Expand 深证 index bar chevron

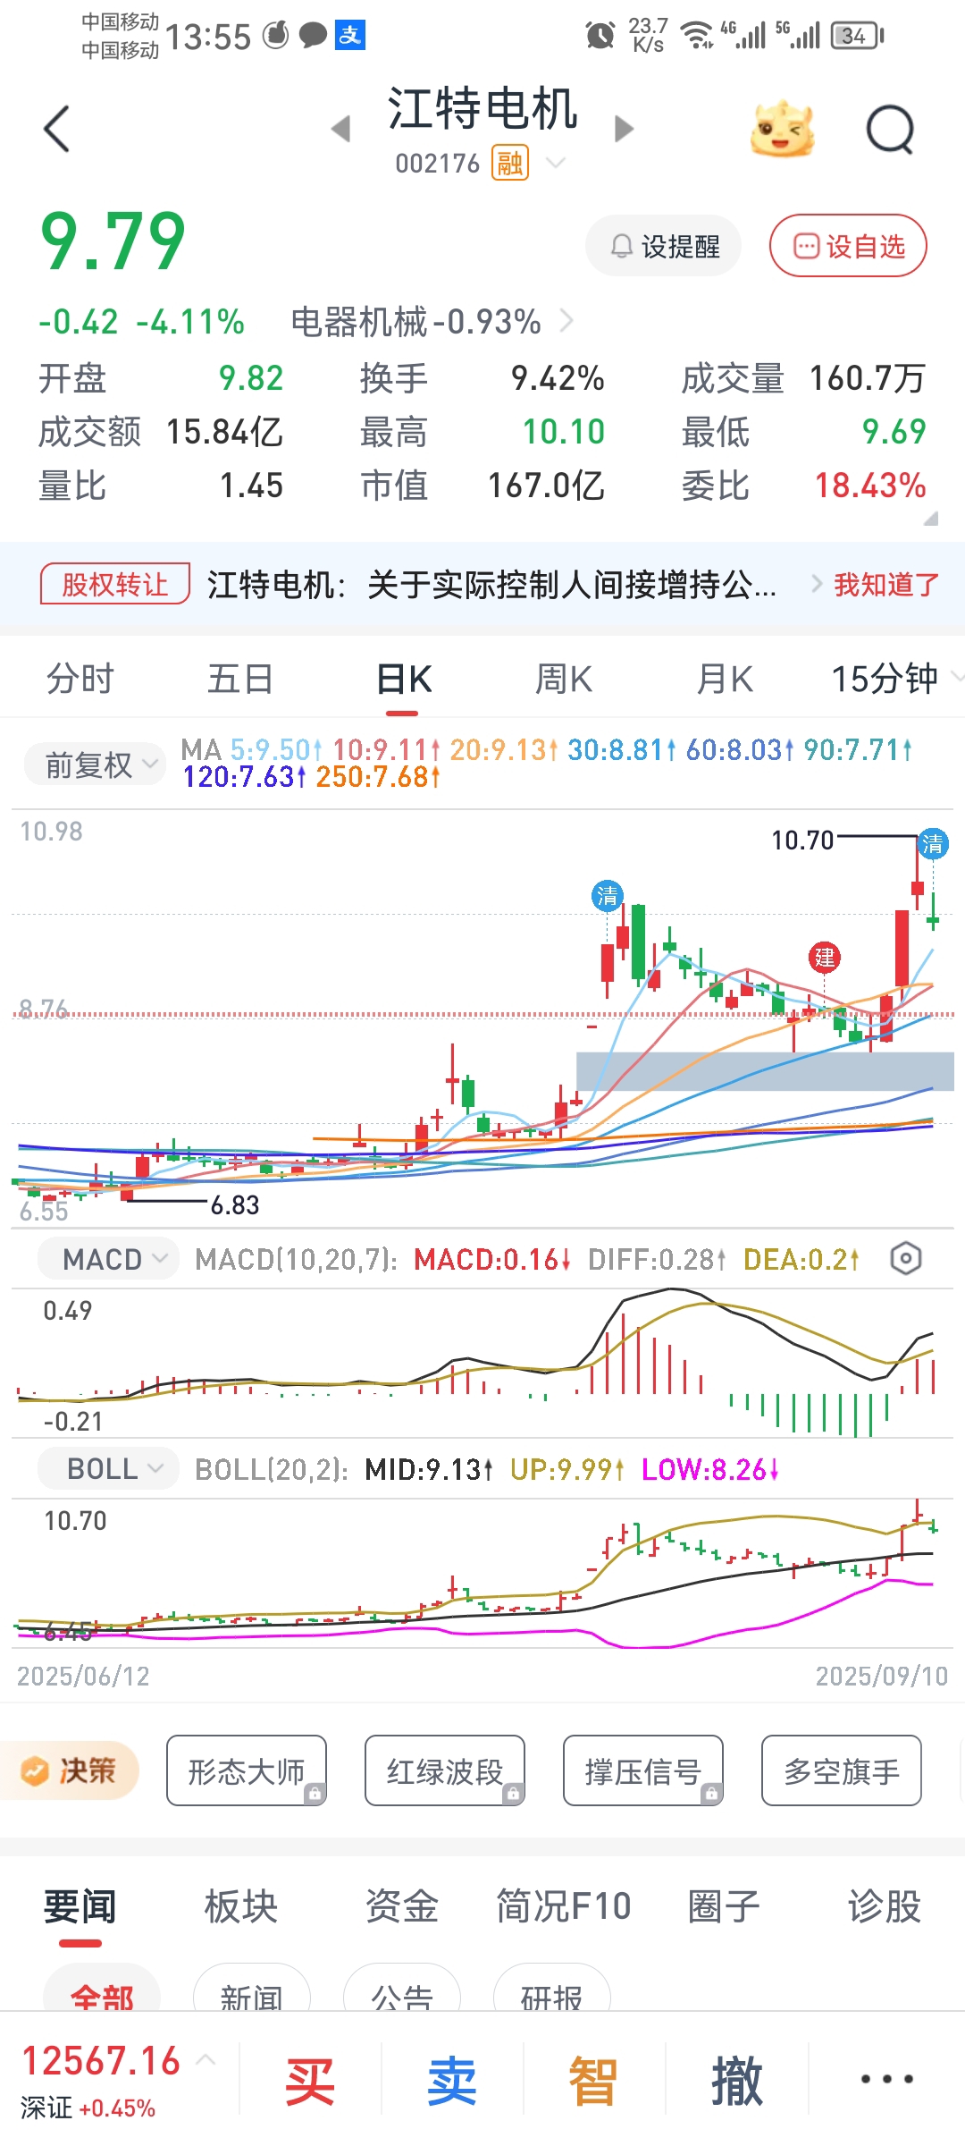point(206,2059)
